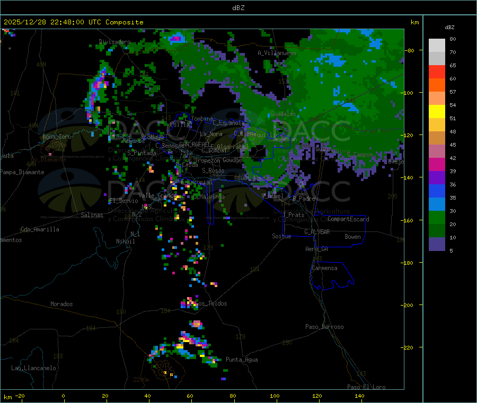Click the yellow 51-54 dBZ swatch
The width and height of the screenshot is (477, 403).
tap(437, 112)
